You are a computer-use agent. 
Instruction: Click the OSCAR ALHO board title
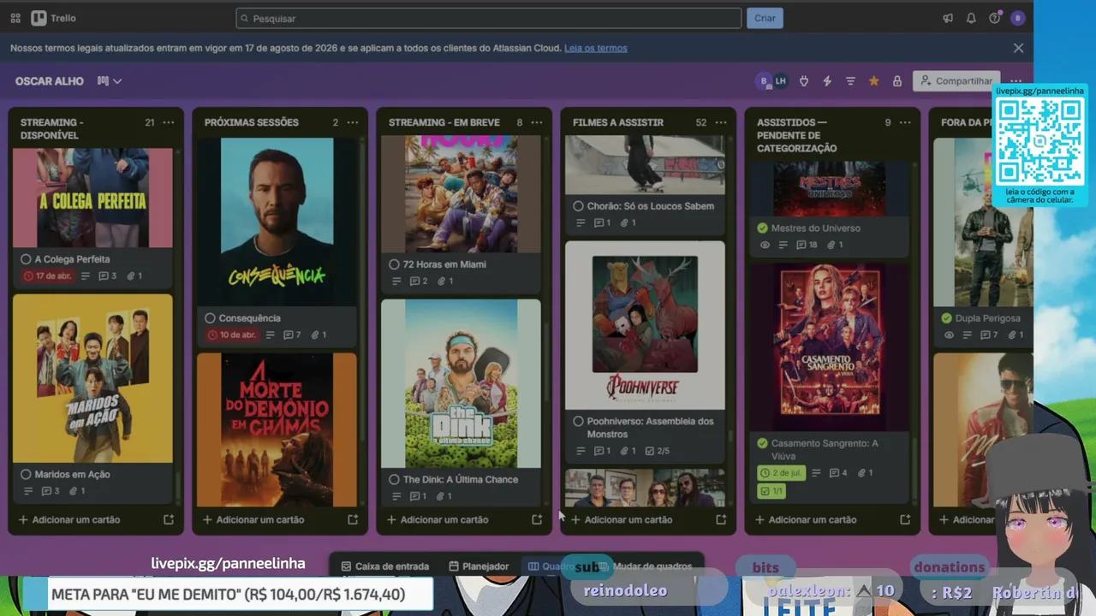[x=50, y=81]
